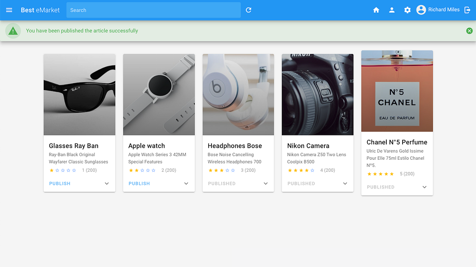Open the Nikon camera product image
Image resolution: width=476 pixels, height=267 pixels.
pyautogui.click(x=317, y=95)
